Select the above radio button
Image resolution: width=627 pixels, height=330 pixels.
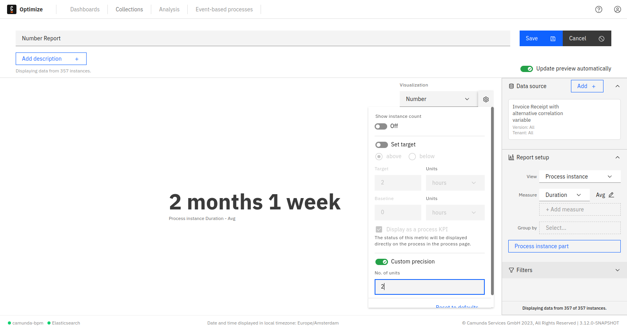tap(379, 156)
